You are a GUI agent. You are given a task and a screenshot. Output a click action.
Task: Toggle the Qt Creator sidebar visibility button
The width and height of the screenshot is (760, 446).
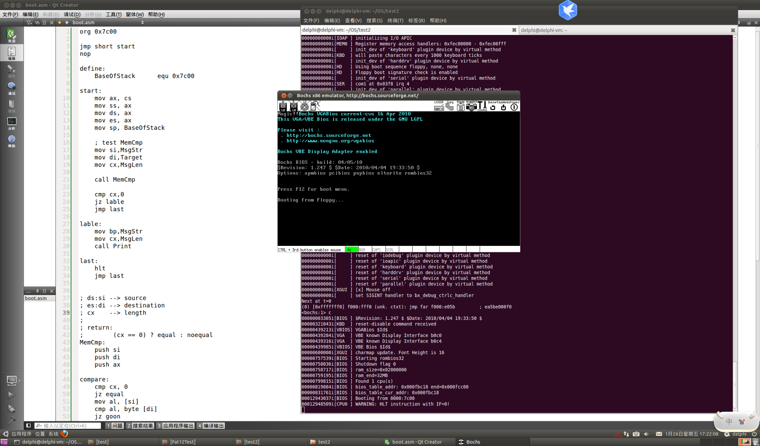click(28, 426)
